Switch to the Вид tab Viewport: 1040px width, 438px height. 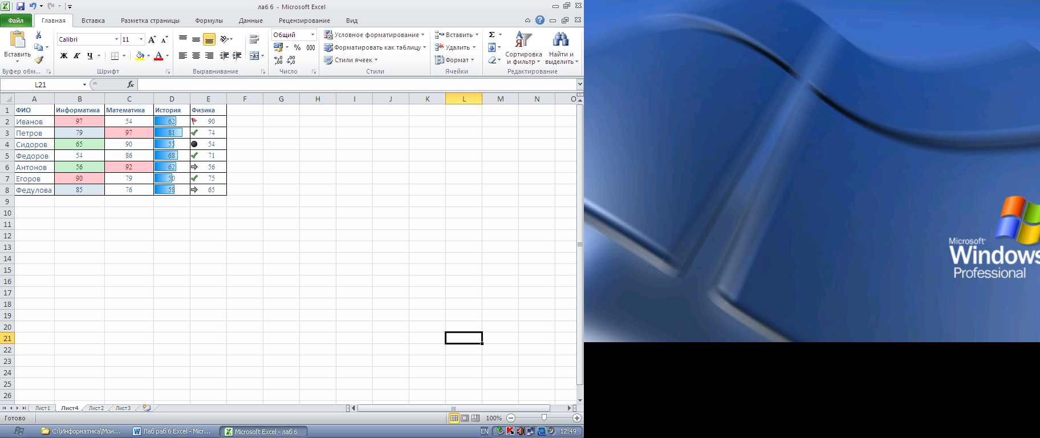click(352, 21)
